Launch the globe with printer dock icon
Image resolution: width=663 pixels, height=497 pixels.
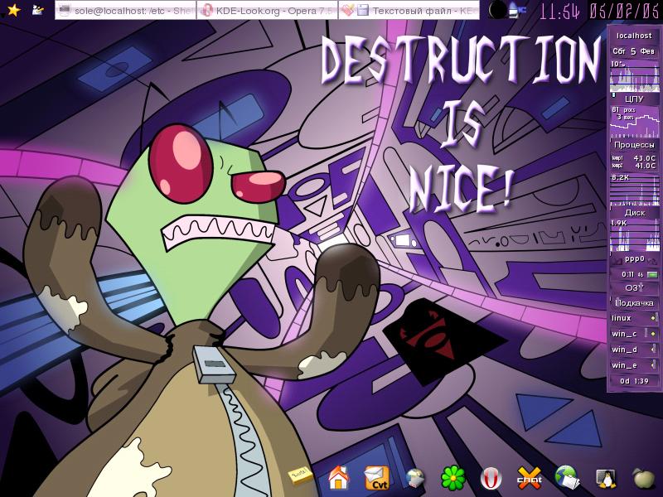414,479
